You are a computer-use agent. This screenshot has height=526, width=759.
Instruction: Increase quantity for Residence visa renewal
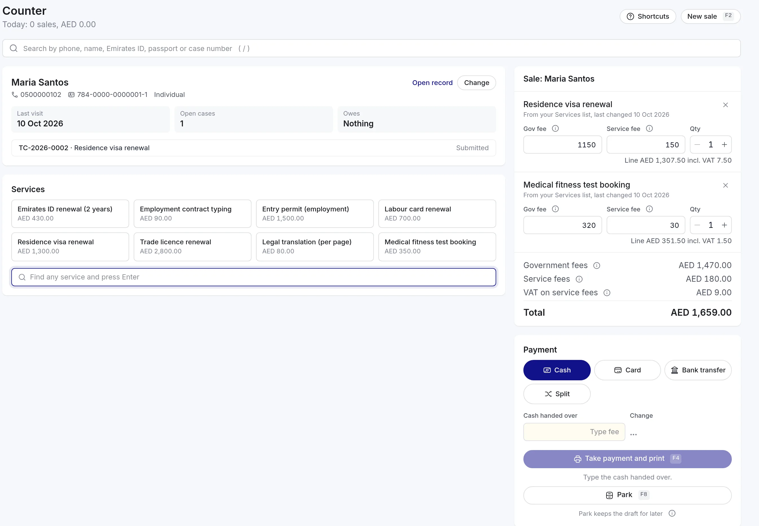coord(724,145)
